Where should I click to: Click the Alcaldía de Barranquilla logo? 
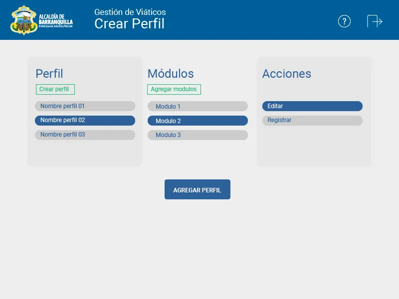pos(42,20)
